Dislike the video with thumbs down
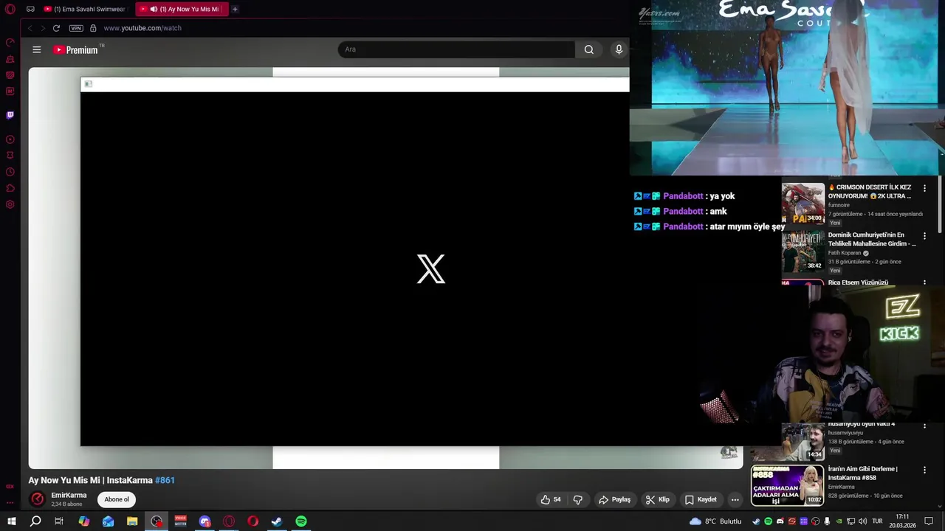The width and height of the screenshot is (945, 531). (x=578, y=499)
